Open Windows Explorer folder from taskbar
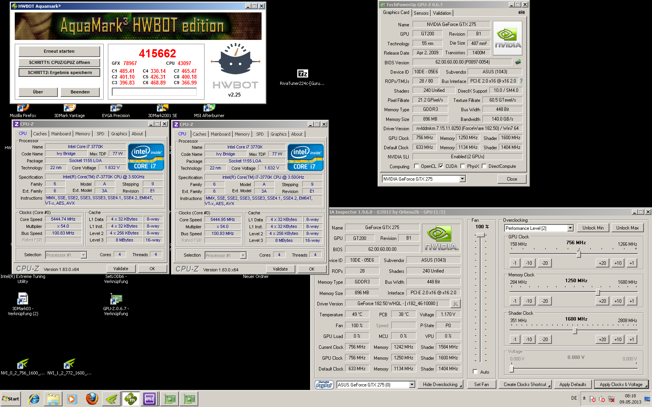Screen dimensions: 652x407 click(x=53, y=398)
